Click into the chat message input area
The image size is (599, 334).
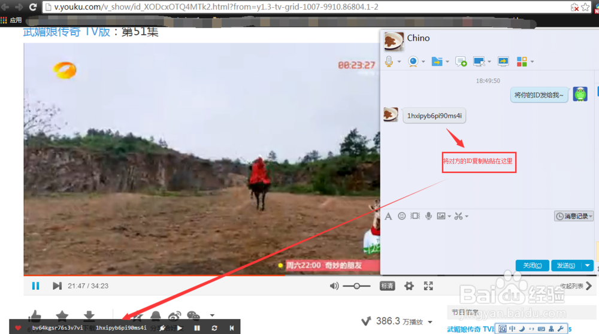[x=487, y=241]
